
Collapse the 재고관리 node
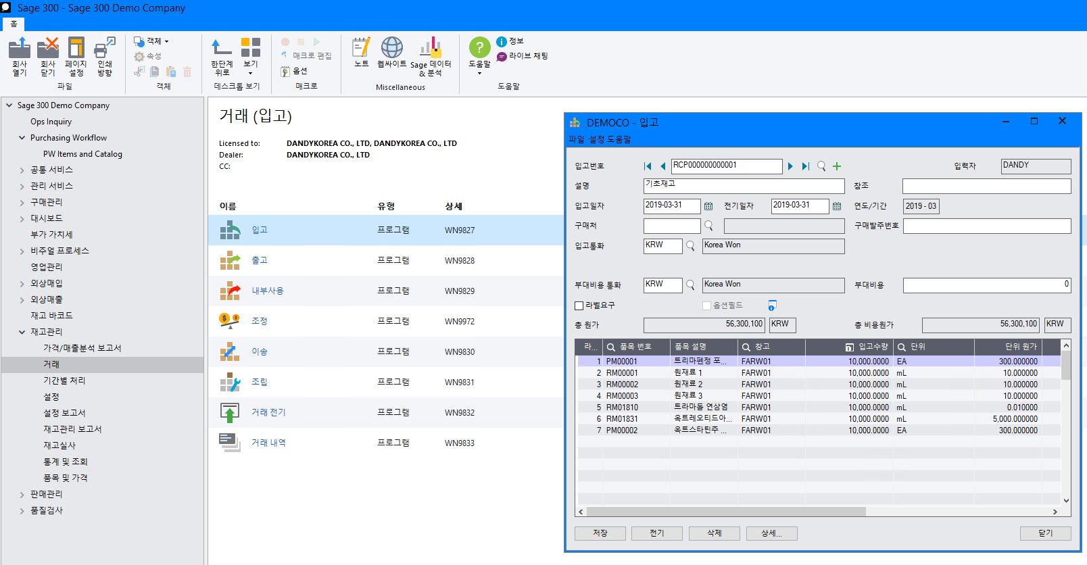pos(22,332)
